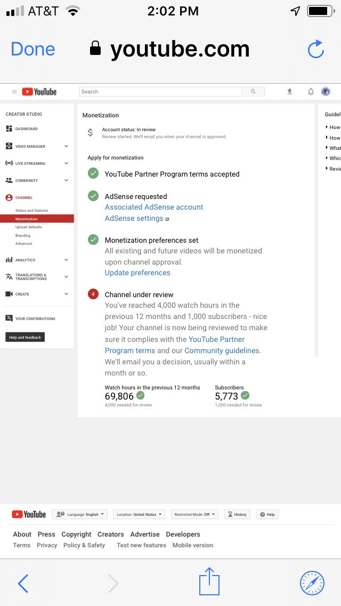Open the Creators footer link

point(111,534)
